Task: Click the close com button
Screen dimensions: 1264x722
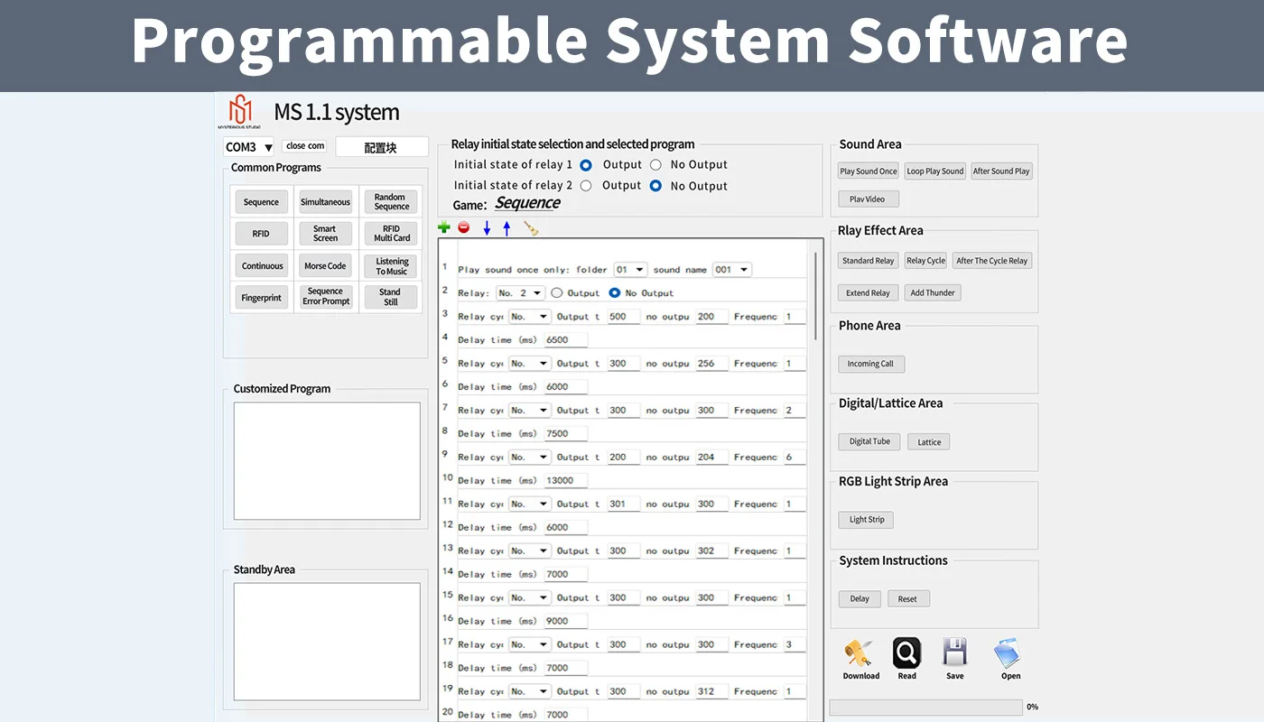Action: pyautogui.click(x=304, y=146)
